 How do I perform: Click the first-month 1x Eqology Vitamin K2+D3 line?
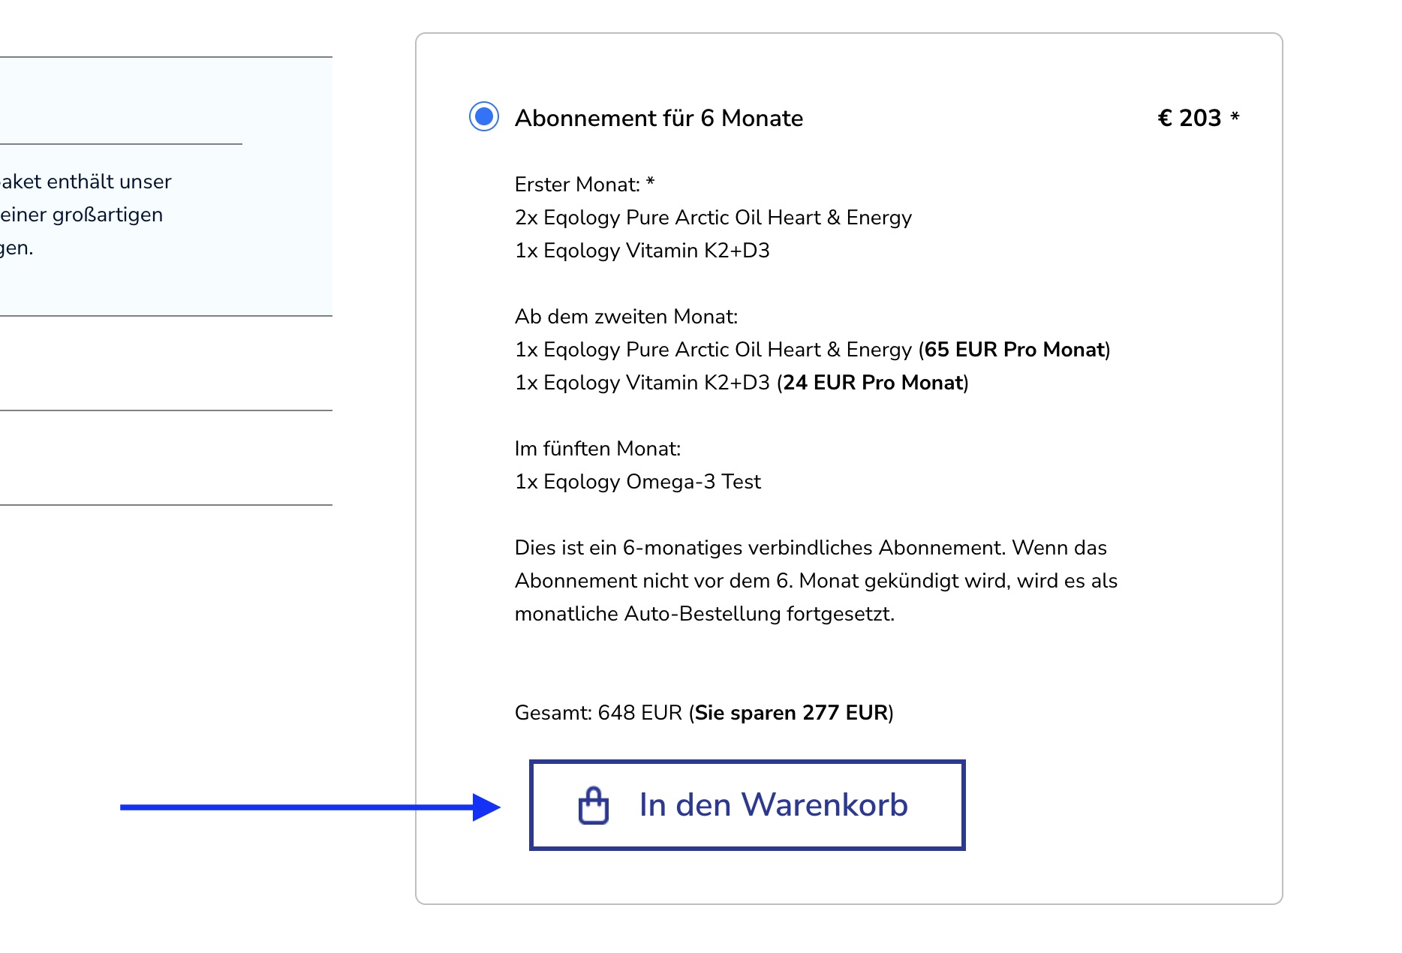click(x=642, y=251)
